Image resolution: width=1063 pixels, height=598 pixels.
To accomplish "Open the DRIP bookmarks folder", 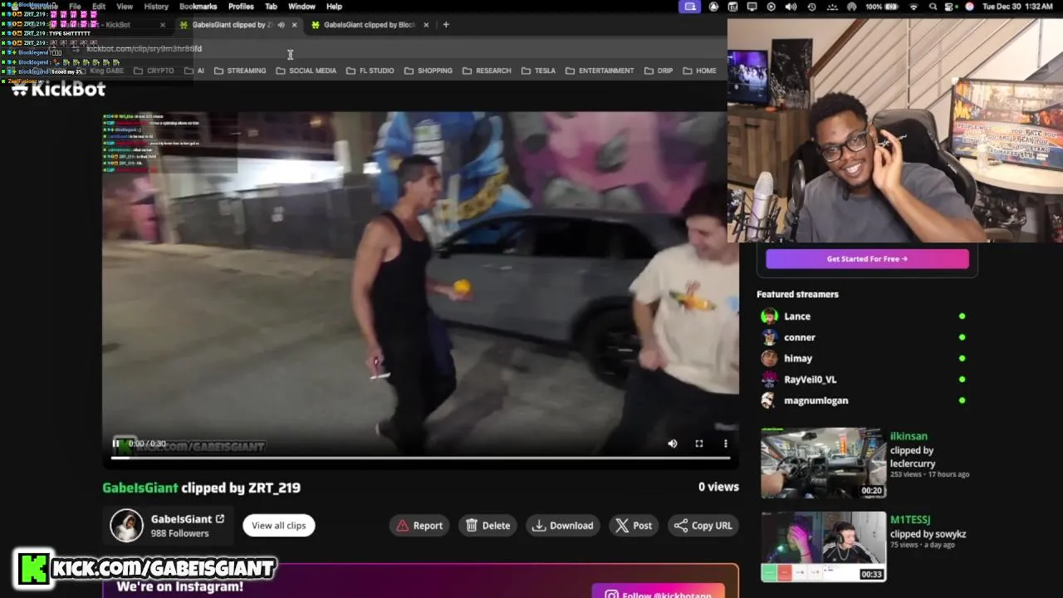I will 659,71.
